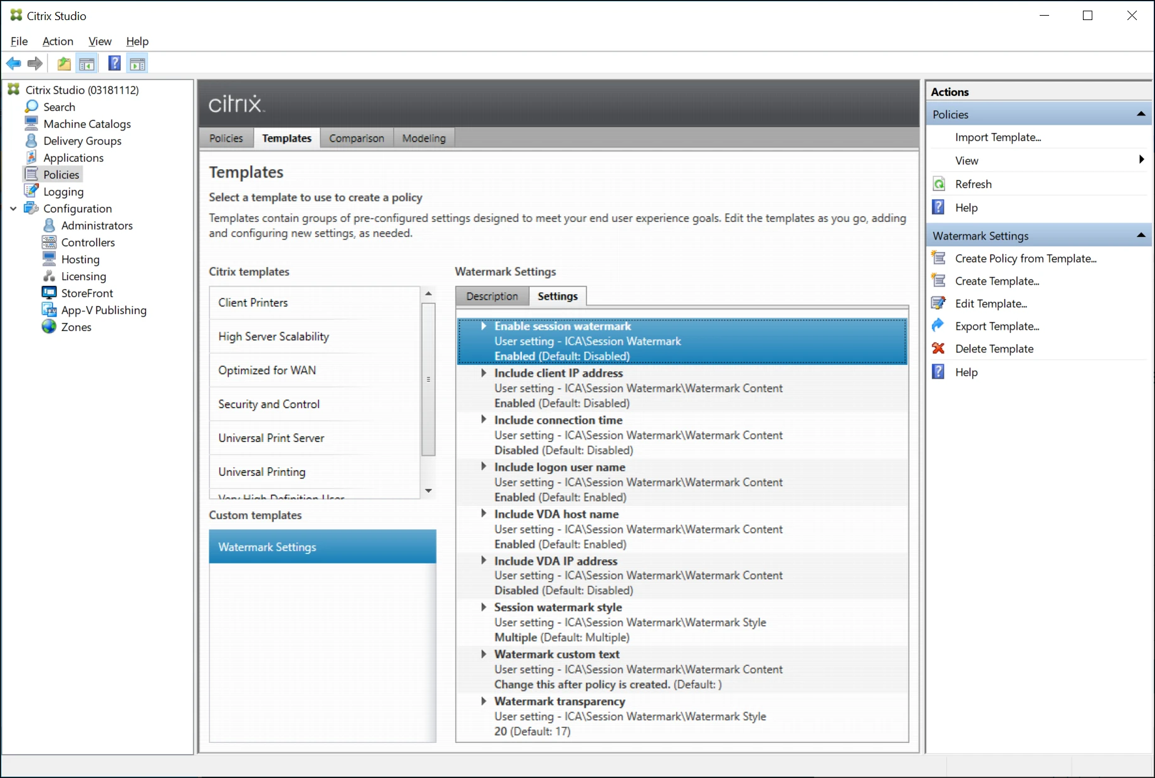Click Create Policy from Template... action
Viewport: 1155px width, 778px height.
(1026, 258)
